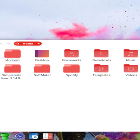Viewport: 140px width, 140px height.
Task: Expand the Home location dropdown arrow
Action: [38, 44]
